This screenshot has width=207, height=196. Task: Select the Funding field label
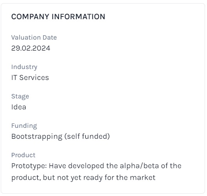pyautogui.click(x=24, y=126)
